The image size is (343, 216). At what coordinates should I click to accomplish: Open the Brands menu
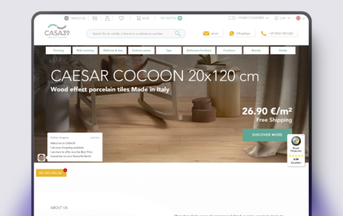[256, 50]
